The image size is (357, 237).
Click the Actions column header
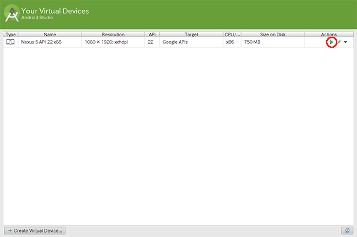click(329, 35)
